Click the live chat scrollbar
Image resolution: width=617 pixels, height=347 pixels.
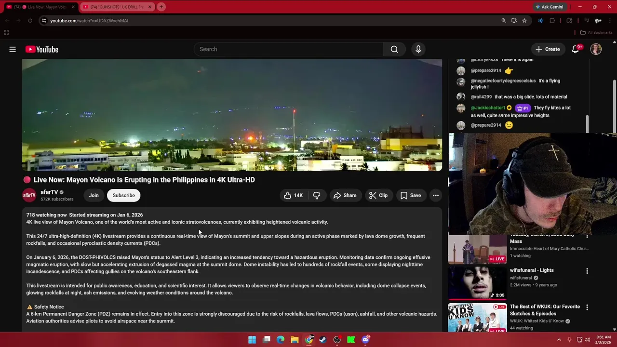click(587, 123)
